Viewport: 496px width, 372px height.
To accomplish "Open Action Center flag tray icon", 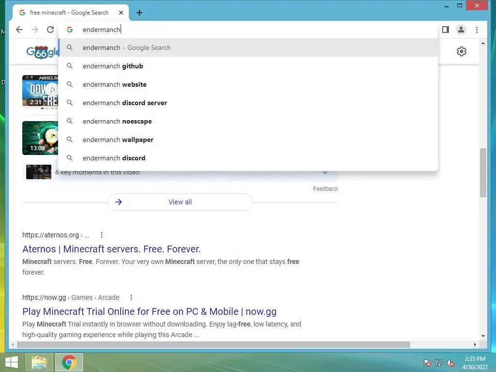I will [427, 363].
